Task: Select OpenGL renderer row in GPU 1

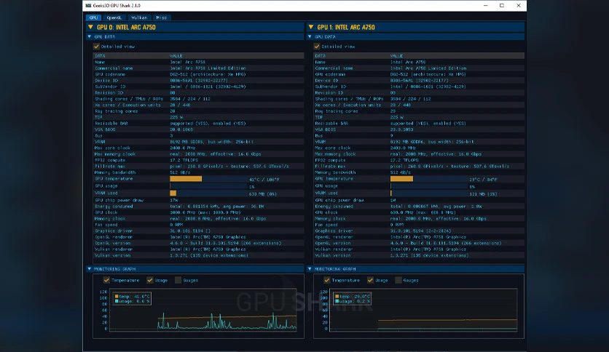Action: pos(419,237)
